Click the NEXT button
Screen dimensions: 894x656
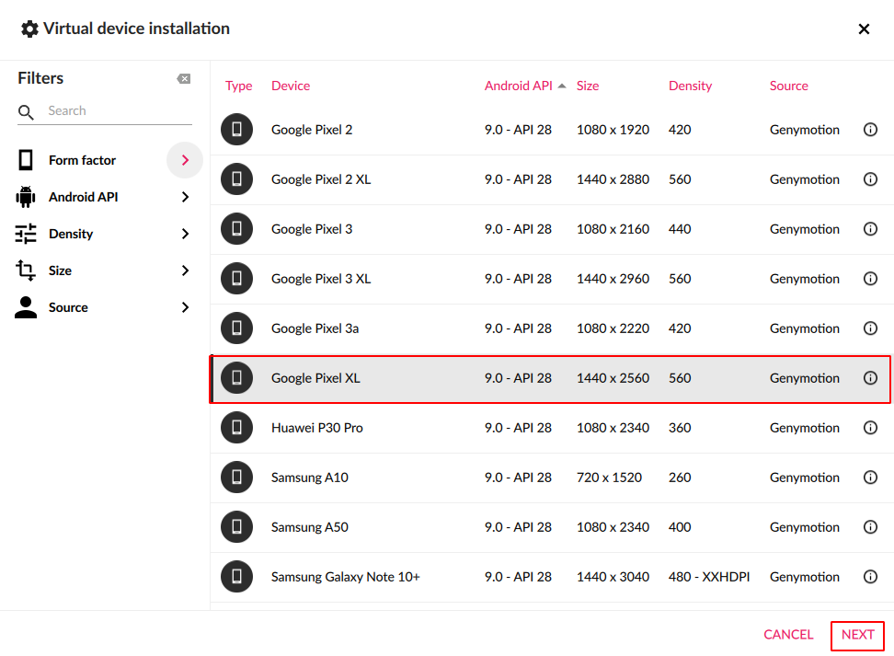[x=857, y=635]
